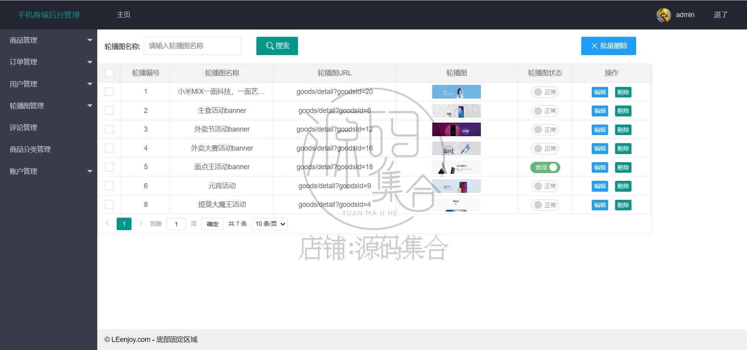Viewport: 747px width, 350px height.
Task: Click the 轮播编号 column header
Action: point(146,73)
